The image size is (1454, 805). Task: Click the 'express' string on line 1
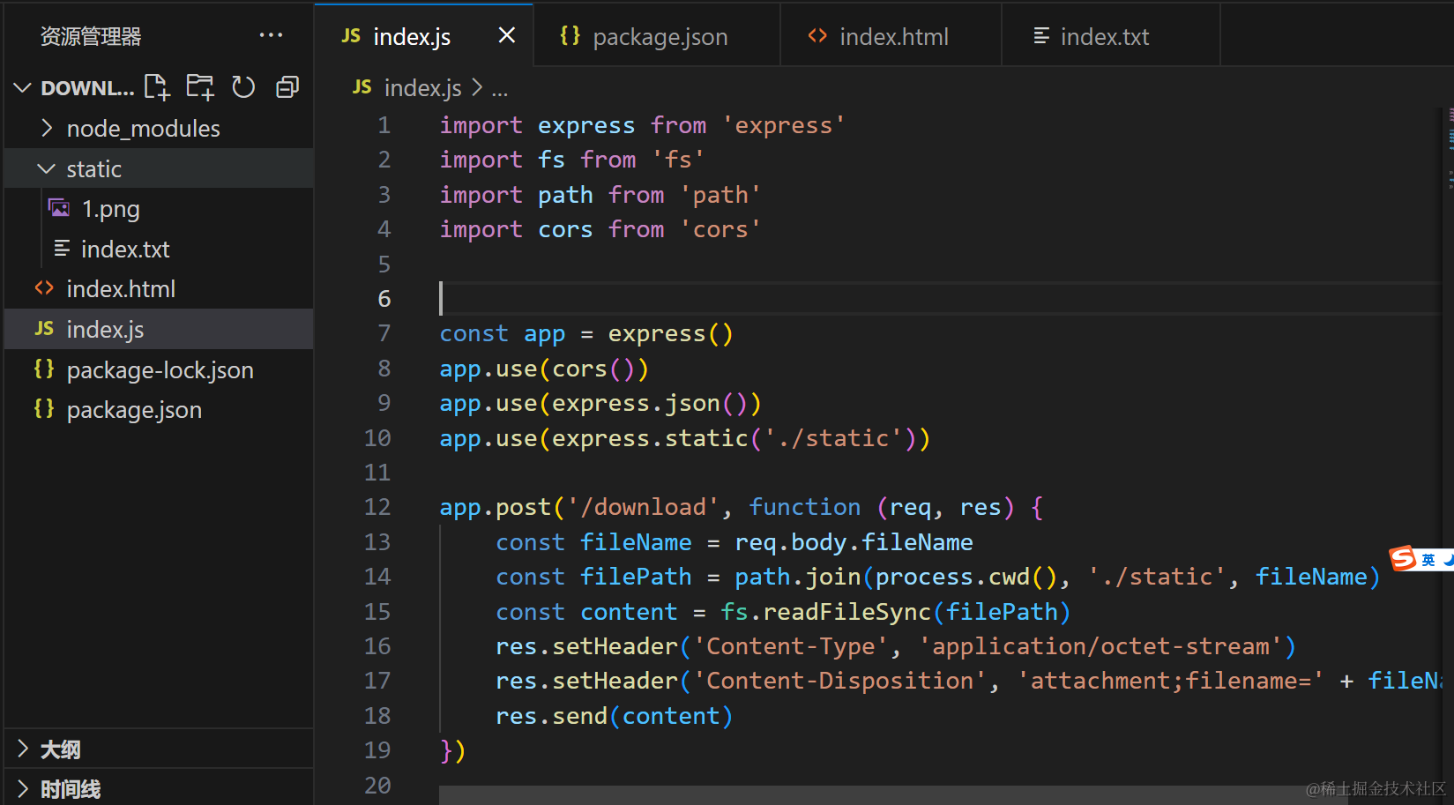point(783,125)
